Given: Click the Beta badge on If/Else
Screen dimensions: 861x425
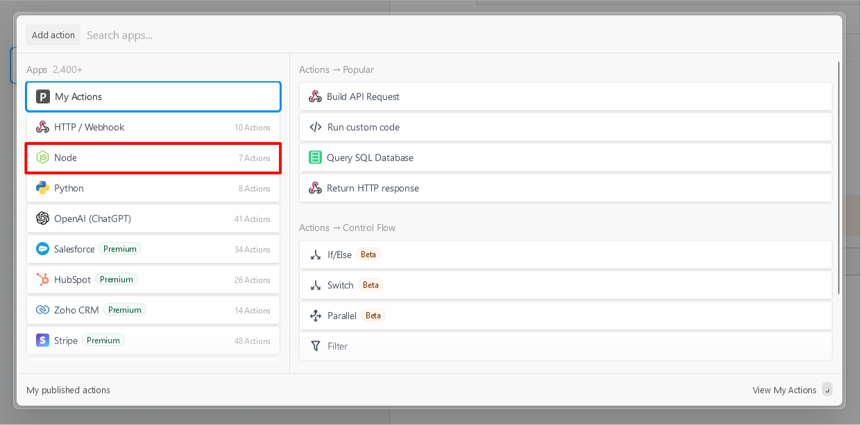Looking at the screenshot, I should tap(368, 254).
